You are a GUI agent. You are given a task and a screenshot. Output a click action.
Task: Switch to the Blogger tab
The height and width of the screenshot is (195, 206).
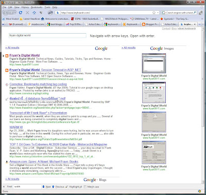[150, 24]
